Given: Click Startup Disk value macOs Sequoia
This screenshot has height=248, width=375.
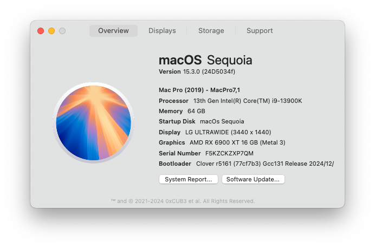Looking at the screenshot, I should (x=222, y=121).
